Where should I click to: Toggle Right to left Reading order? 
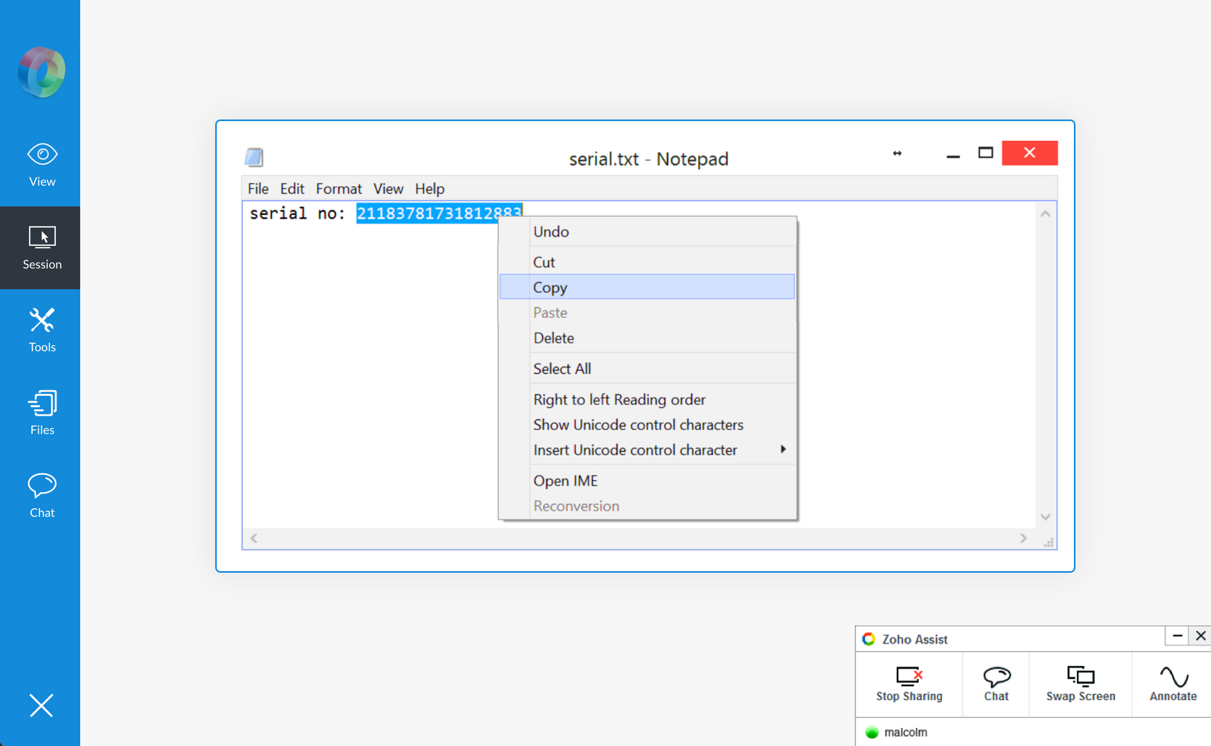click(619, 399)
